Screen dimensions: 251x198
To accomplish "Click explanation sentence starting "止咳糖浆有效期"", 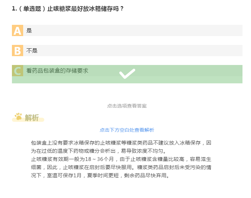I will 102,159.
